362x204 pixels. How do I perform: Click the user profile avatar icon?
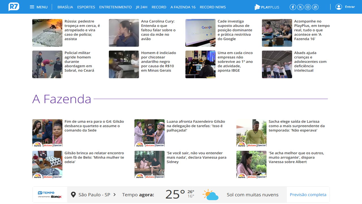[x=339, y=7]
